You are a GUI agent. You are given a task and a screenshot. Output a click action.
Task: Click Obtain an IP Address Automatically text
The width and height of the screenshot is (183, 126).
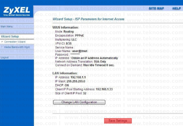(95, 58)
